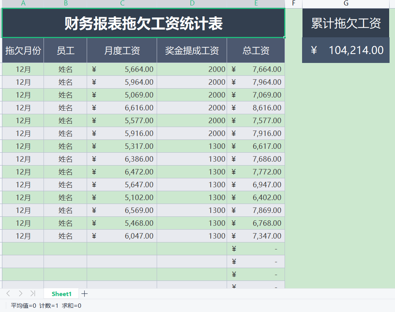Image resolution: width=395 pixels, height=312 pixels.
Task: Select column A by its header
Action: [x=23, y=3]
